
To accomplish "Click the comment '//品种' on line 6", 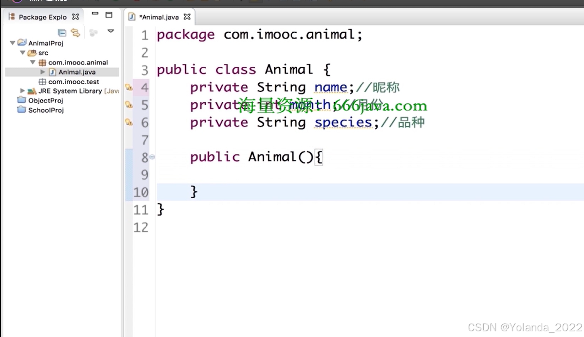I will [x=402, y=122].
